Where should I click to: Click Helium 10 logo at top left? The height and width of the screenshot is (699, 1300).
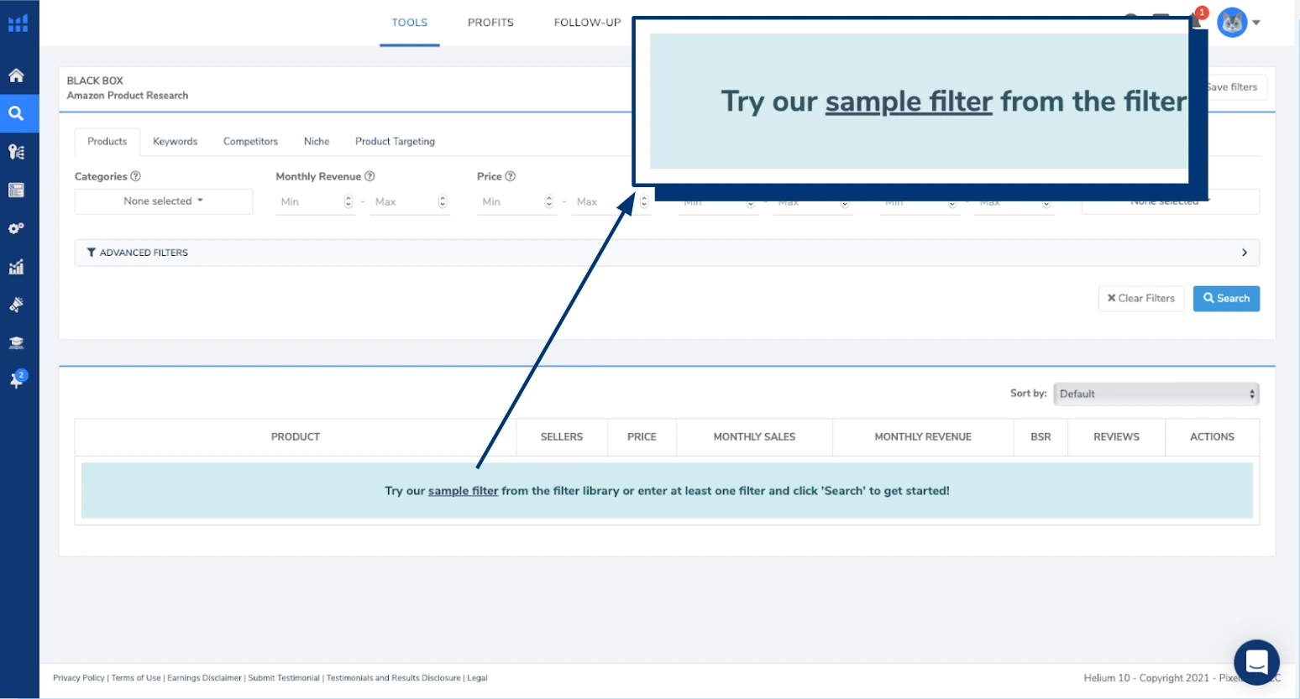(18, 23)
